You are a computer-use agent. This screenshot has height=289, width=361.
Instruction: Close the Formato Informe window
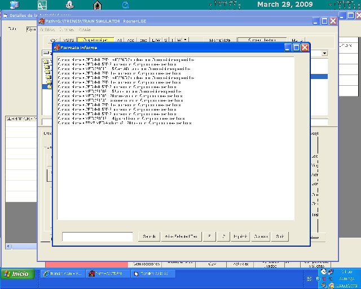click(305, 47)
